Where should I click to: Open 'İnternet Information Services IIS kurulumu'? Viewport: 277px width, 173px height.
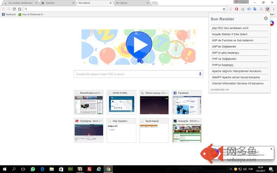(x=239, y=83)
